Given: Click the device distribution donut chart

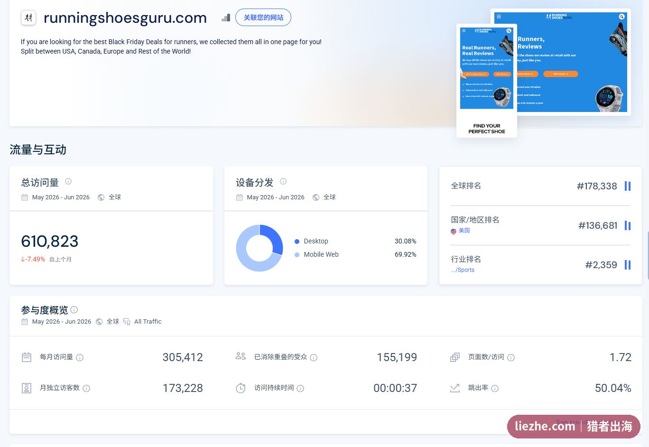Looking at the screenshot, I should pos(260,248).
